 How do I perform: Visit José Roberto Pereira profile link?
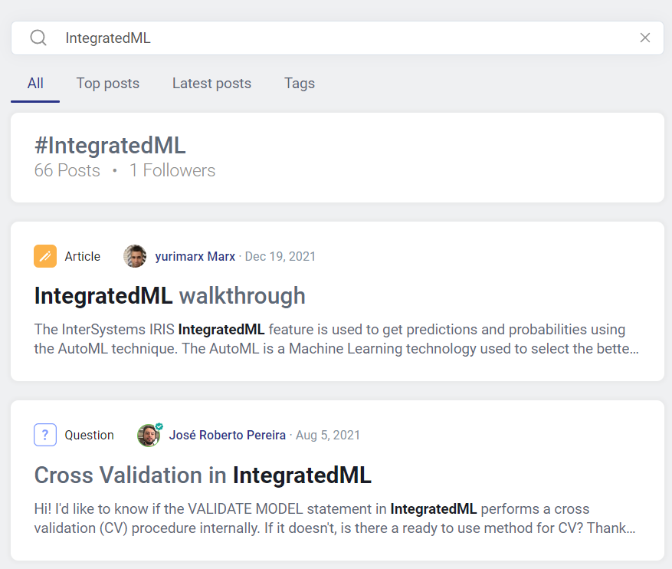pos(227,436)
